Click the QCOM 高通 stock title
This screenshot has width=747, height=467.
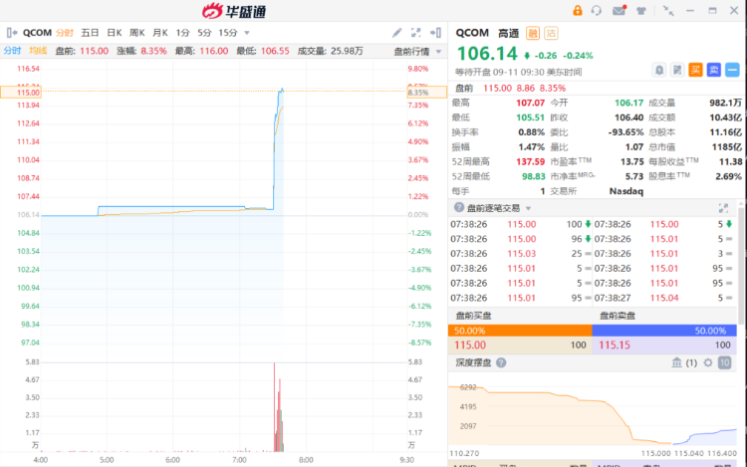(x=487, y=33)
